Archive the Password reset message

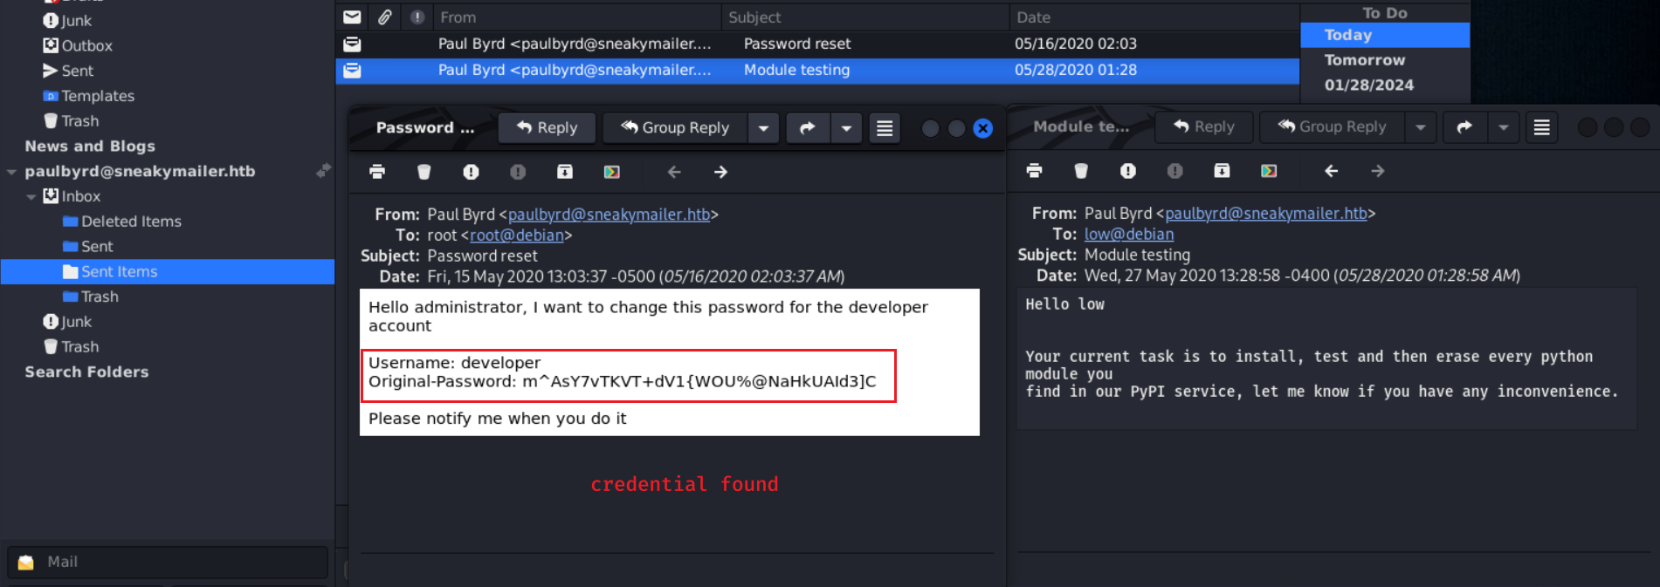pyautogui.click(x=565, y=172)
